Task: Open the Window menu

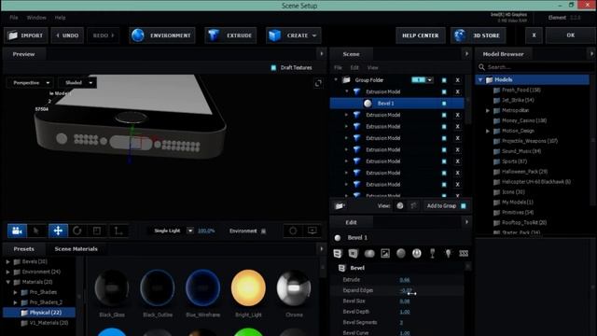Action: pos(36,18)
